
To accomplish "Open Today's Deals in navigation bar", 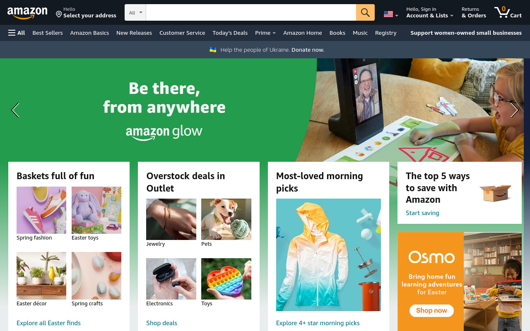I will point(230,33).
